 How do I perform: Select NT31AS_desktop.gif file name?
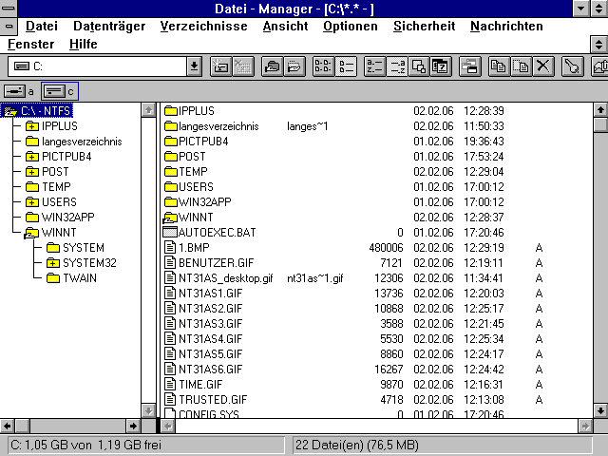[226, 278]
